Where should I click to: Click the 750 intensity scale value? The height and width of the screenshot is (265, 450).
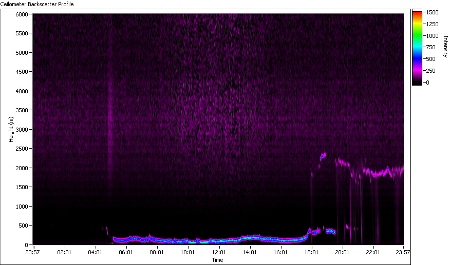[431, 47]
